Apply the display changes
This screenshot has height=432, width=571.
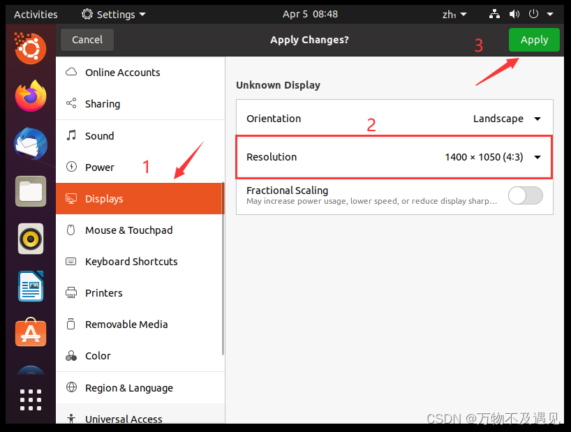click(534, 40)
